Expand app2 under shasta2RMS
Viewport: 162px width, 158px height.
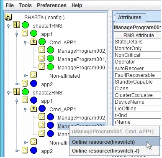(17, 151)
